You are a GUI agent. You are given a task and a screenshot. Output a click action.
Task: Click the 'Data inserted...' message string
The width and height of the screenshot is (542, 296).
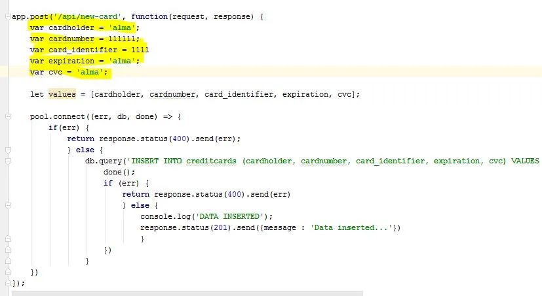point(351,227)
